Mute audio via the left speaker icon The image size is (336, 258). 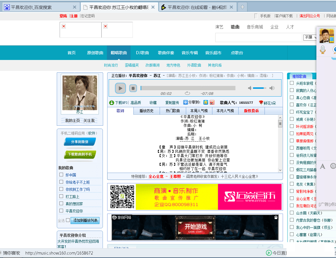[250, 88]
